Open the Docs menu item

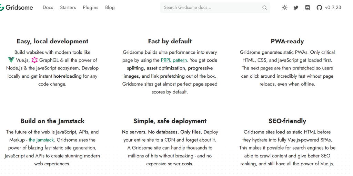(x=48, y=8)
